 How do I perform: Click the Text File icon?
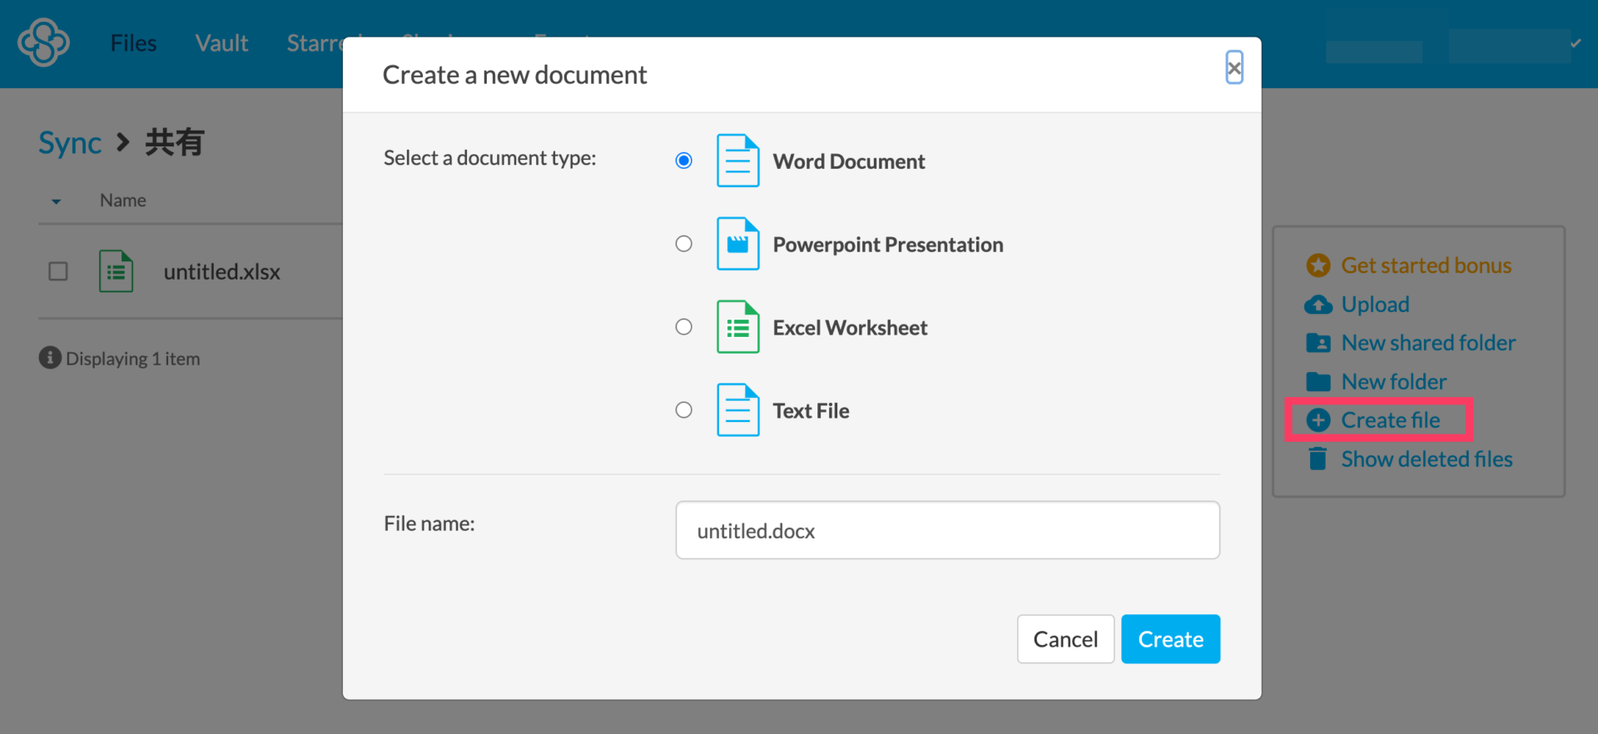(737, 410)
